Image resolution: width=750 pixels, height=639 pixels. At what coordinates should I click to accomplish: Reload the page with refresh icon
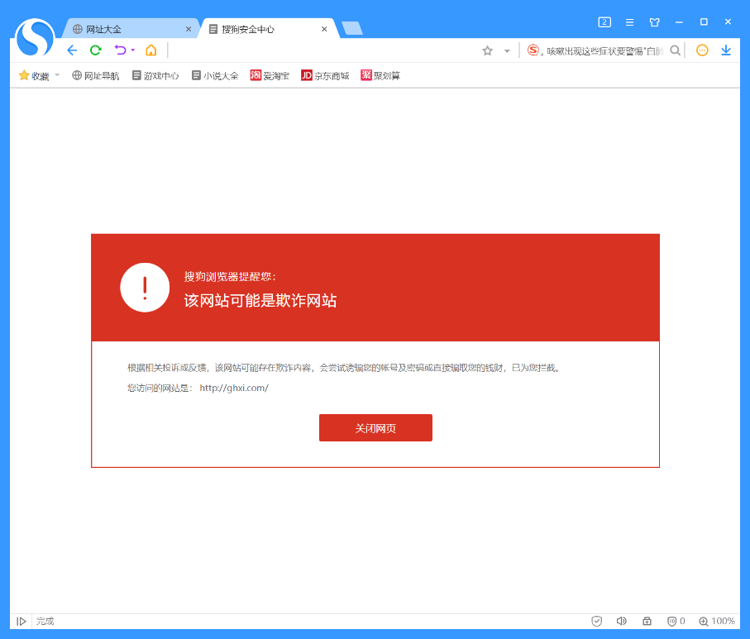click(94, 50)
